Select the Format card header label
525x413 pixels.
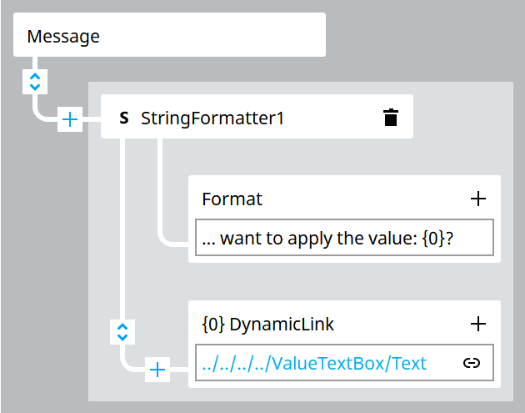(x=232, y=199)
